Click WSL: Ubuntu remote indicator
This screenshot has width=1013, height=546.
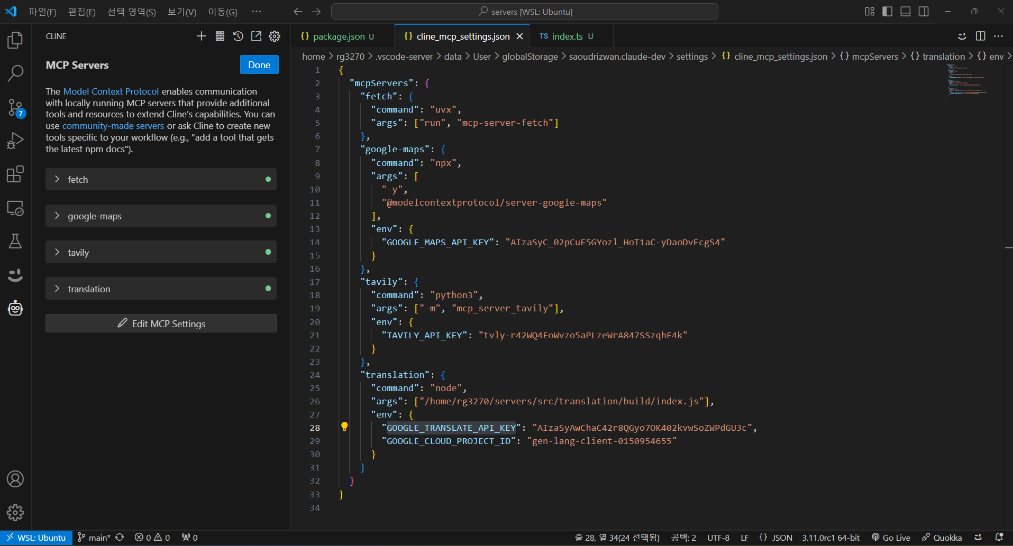(36, 538)
